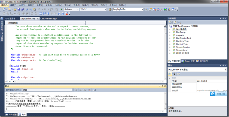The width and height of the screenshot is (229, 117).
Task: Click the Property Pages icon in Properties
Action: pyautogui.click(x=178, y=74)
